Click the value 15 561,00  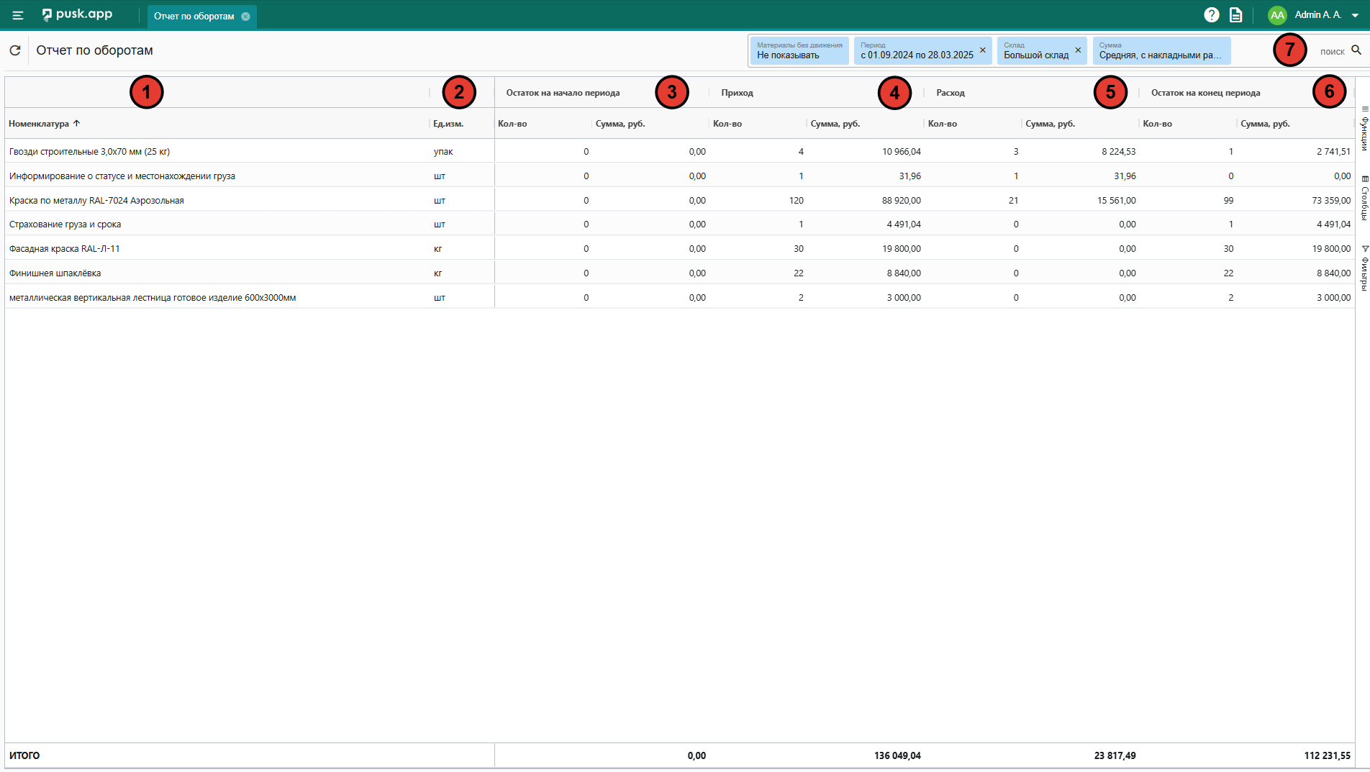point(1117,200)
